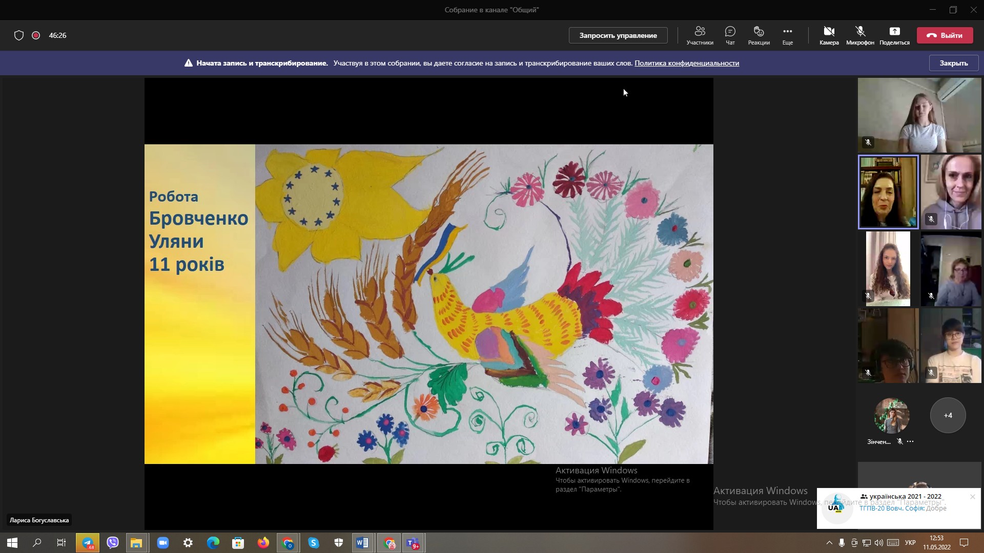Viewport: 984px width, 553px height.
Task: Open Microsoft Teams taskbar icon
Action: pyautogui.click(x=413, y=543)
